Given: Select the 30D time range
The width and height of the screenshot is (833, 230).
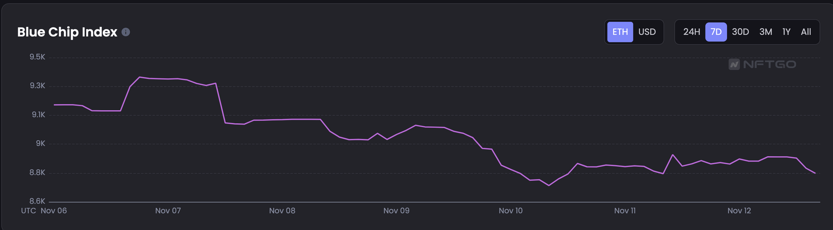Looking at the screenshot, I should [741, 32].
